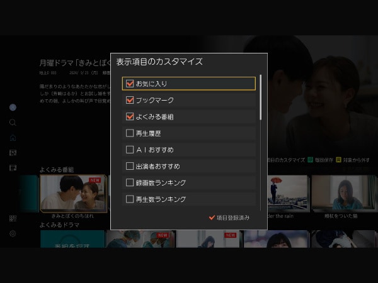Enable the 出演者おすすめ checkbox

pyautogui.click(x=130, y=166)
